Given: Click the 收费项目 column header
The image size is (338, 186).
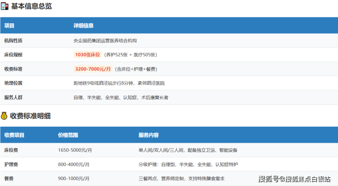Looking at the screenshot, I should (15, 135).
